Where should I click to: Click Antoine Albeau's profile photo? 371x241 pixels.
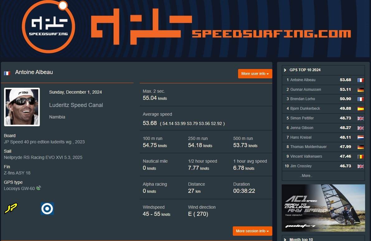[x=22, y=107]
